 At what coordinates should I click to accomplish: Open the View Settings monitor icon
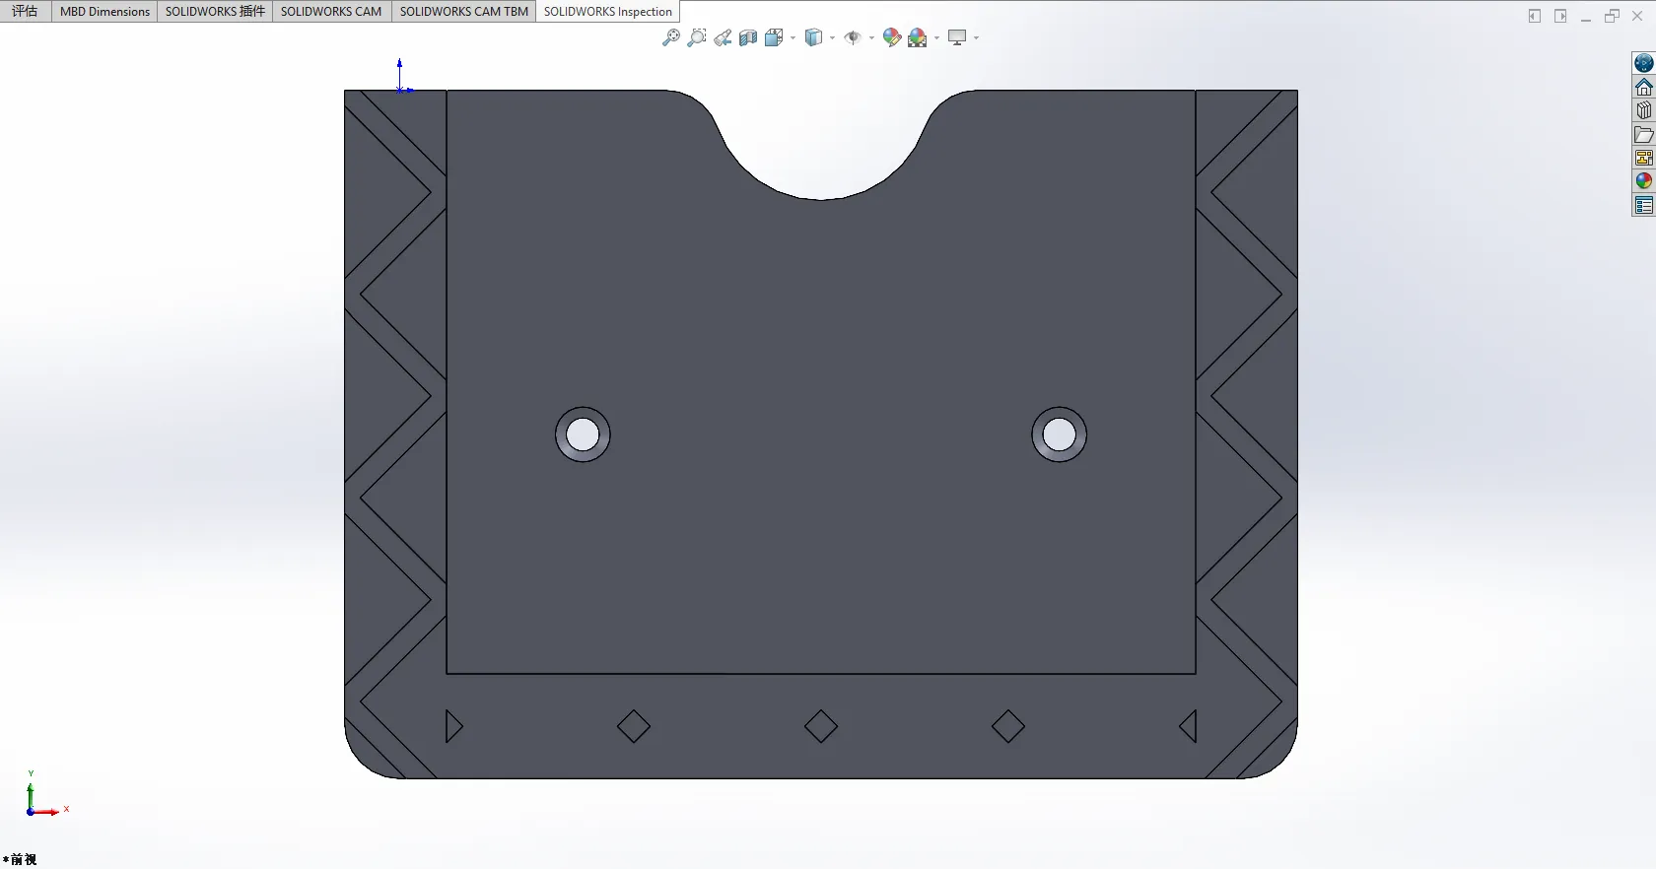click(x=956, y=37)
